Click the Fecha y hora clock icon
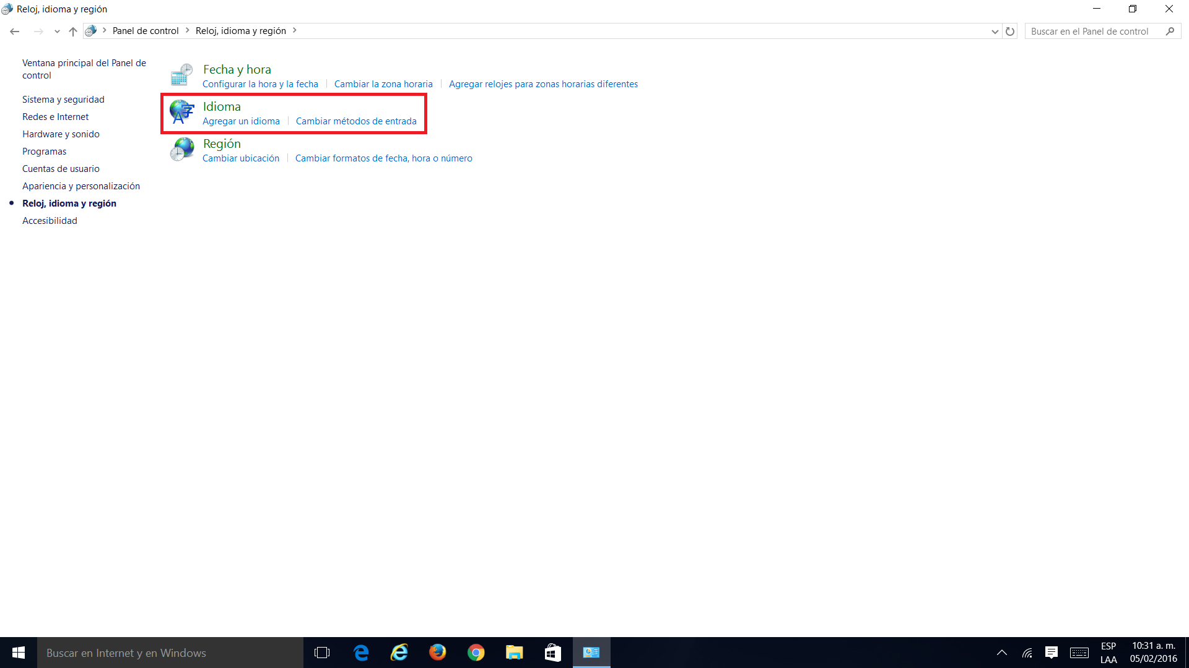 click(181, 75)
